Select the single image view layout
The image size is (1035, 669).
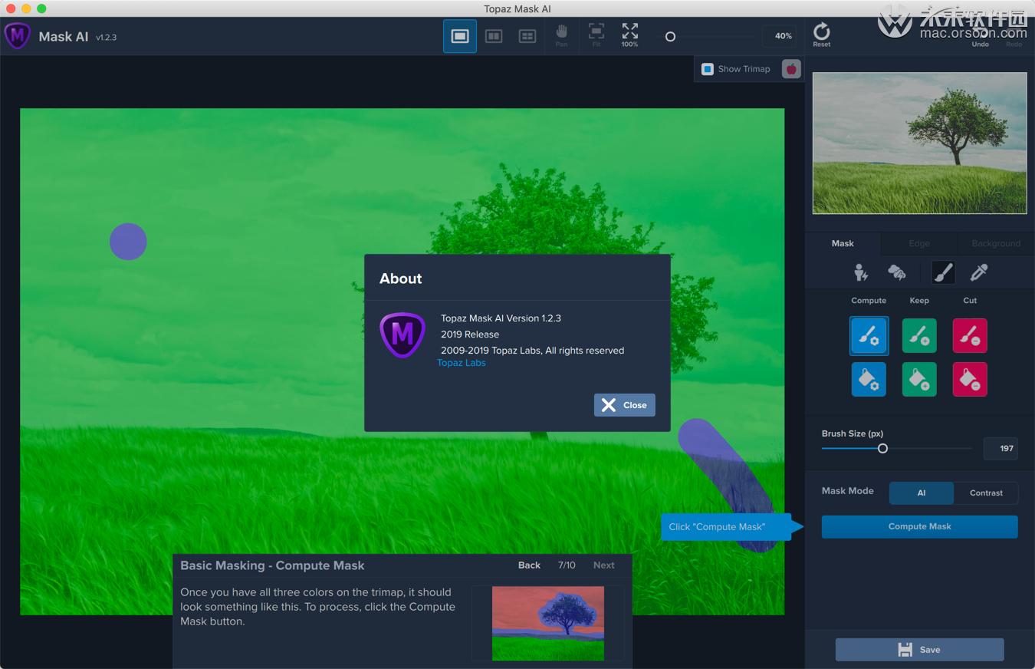coord(460,36)
